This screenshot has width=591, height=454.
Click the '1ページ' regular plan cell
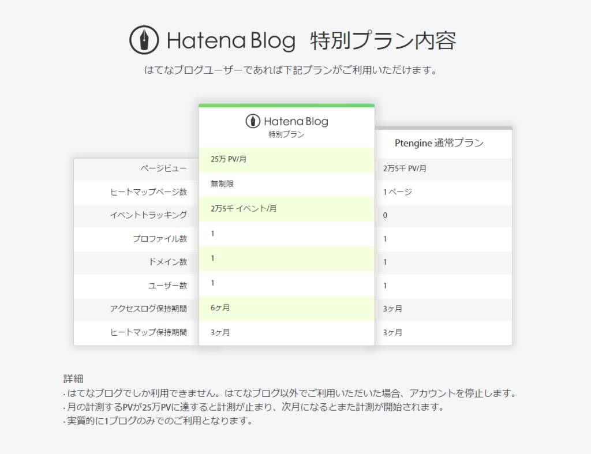pos(443,192)
